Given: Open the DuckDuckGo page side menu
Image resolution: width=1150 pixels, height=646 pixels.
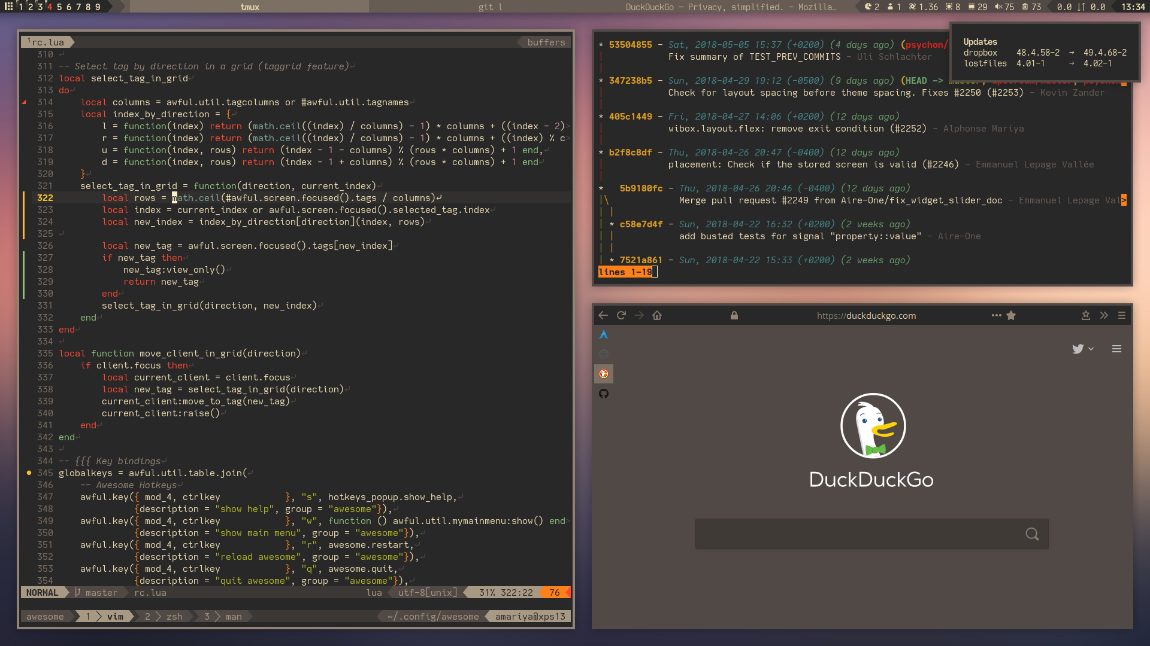Looking at the screenshot, I should click(x=1116, y=349).
